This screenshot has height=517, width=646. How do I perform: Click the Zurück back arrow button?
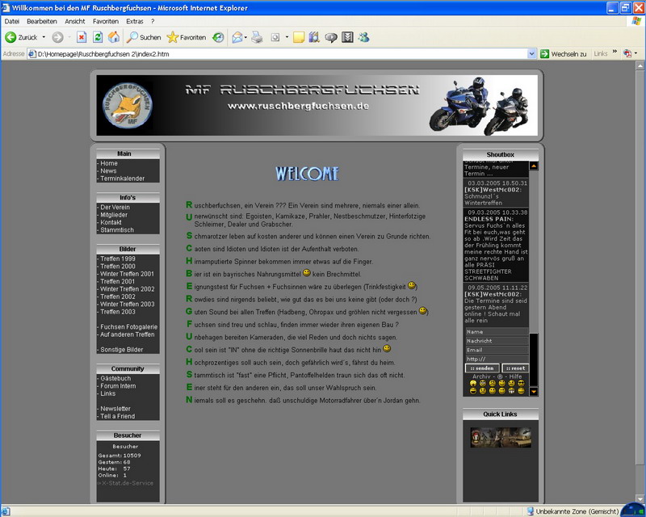[x=23, y=37]
